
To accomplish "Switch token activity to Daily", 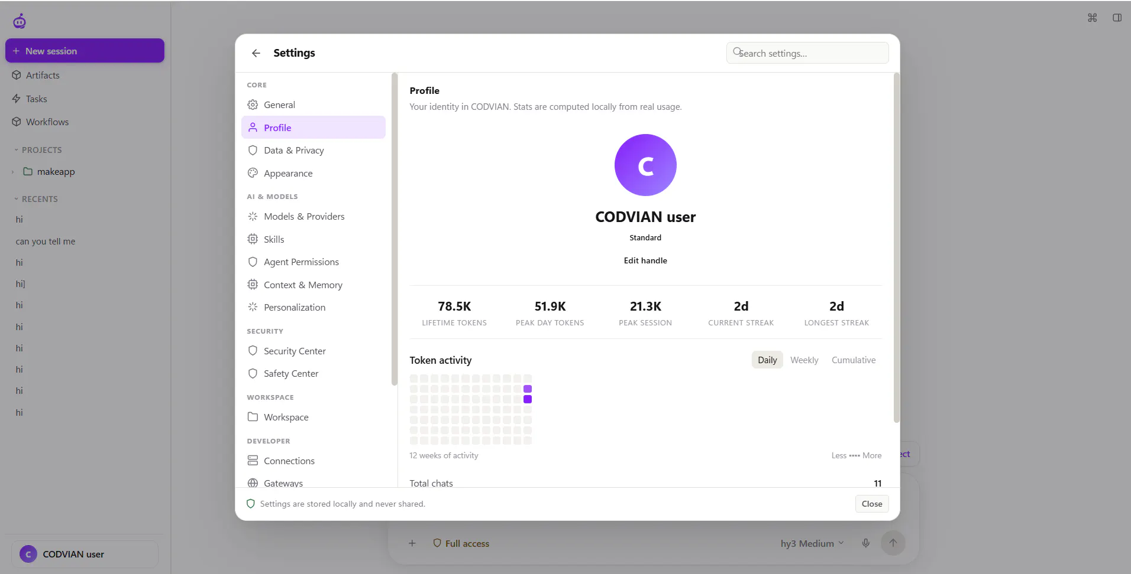I will coord(767,360).
